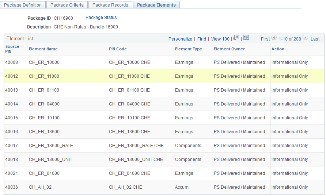Use Find link in Element List

click(x=202, y=39)
